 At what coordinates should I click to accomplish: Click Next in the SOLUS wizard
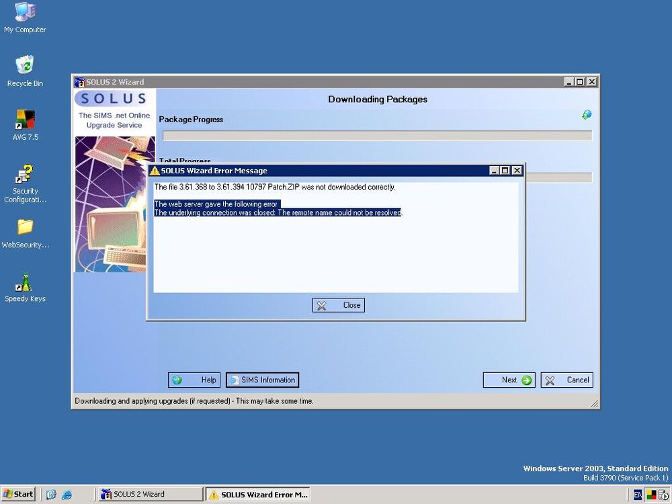pyautogui.click(x=509, y=380)
